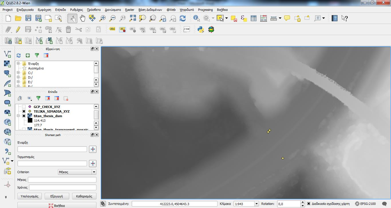Expand the Έναρξη folder in browser tree
The image size is (391, 208).
tap(18, 63)
